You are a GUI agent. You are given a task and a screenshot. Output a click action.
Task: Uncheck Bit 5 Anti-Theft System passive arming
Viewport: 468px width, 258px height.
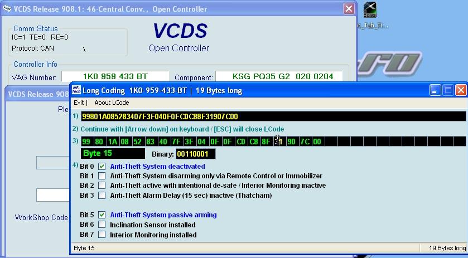(x=102, y=215)
